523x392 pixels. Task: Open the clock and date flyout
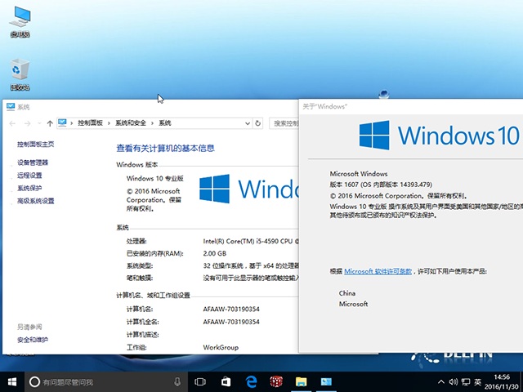coord(500,381)
